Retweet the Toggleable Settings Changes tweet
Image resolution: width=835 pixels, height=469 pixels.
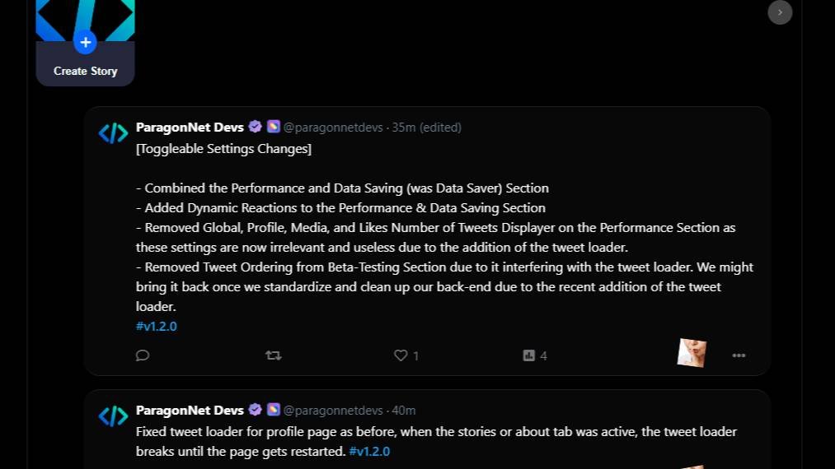tap(273, 355)
